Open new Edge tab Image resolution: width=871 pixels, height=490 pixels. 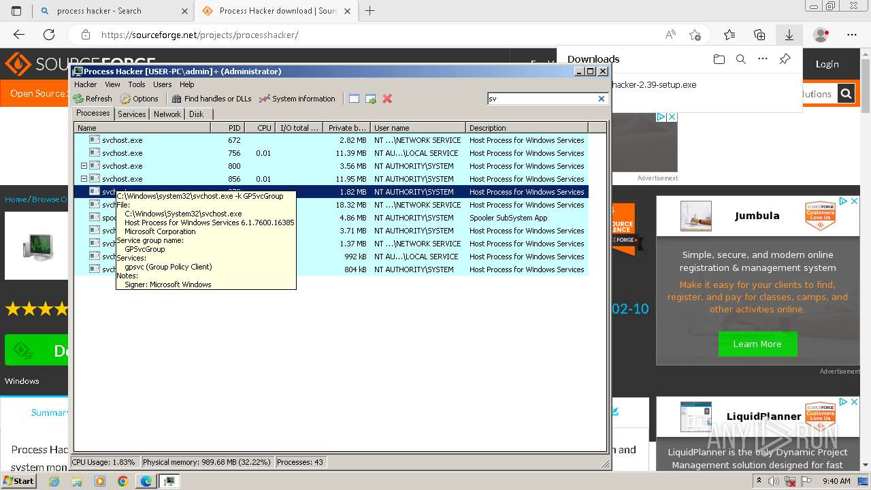[370, 11]
